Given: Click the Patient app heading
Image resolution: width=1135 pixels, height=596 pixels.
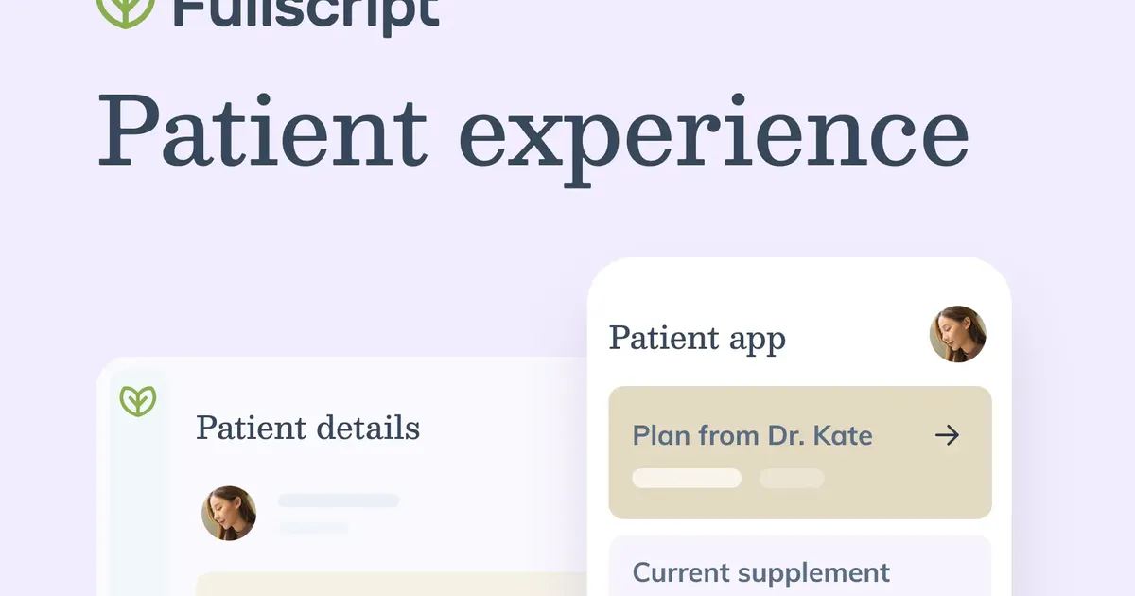Looking at the screenshot, I should 697,338.
